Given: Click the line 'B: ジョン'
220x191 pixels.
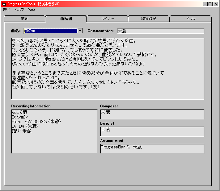Looking at the screenshot, I should point(20,117).
